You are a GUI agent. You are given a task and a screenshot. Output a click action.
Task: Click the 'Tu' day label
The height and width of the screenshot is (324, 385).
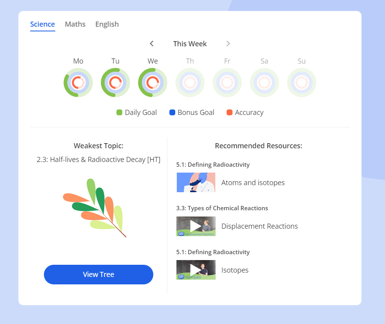[x=115, y=61]
